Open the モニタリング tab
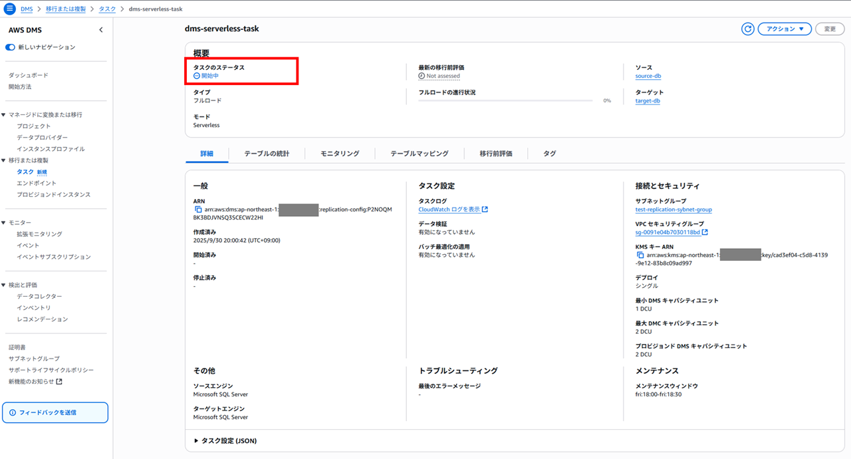 pos(340,154)
